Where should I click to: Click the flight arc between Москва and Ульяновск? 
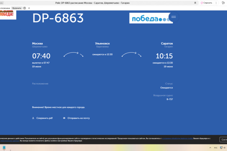click(x=73, y=54)
